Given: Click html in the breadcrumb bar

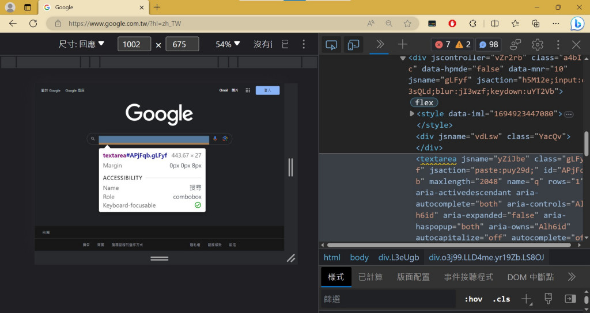Looking at the screenshot, I should [332, 257].
